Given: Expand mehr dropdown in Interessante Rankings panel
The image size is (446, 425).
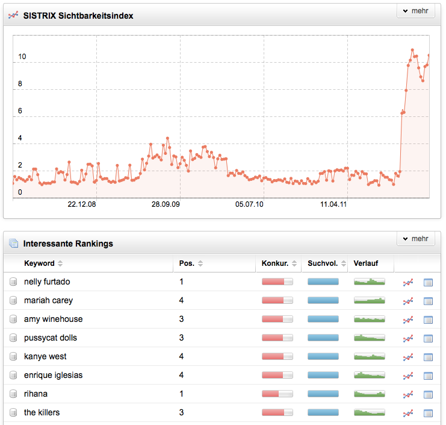Looking at the screenshot, I should pyautogui.click(x=415, y=239).
